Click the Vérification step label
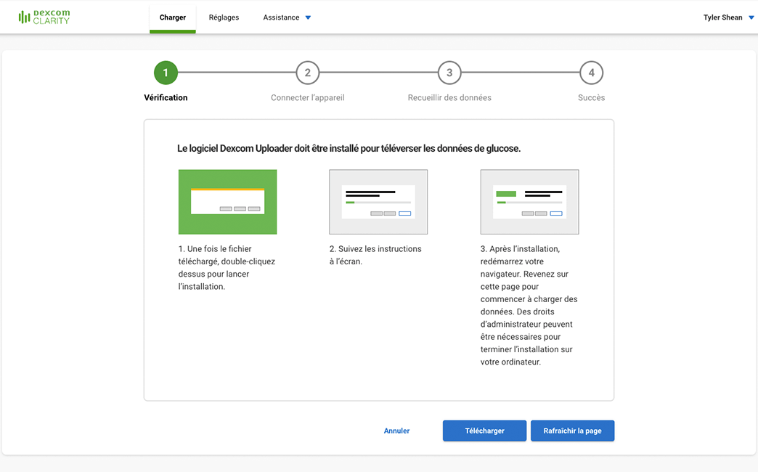The height and width of the screenshot is (472, 758). pos(166,98)
